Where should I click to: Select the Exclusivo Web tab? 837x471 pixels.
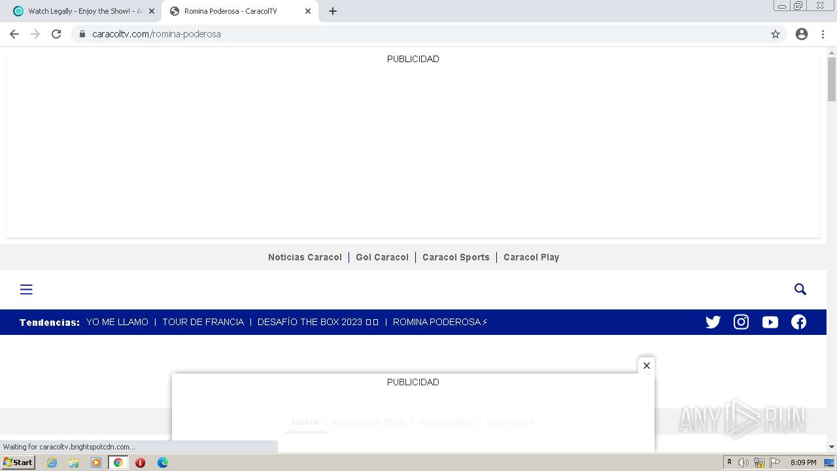(x=369, y=422)
